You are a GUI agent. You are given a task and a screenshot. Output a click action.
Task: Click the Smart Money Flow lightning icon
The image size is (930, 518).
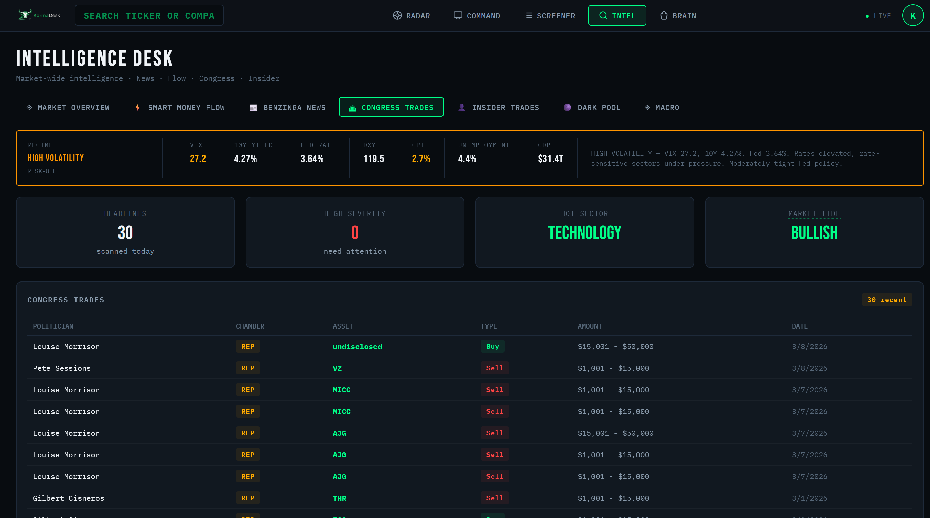(137, 108)
